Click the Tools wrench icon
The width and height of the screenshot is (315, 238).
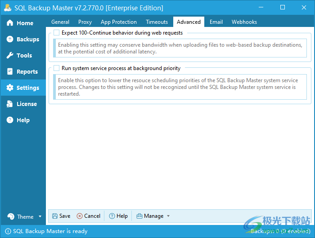tap(9, 55)
